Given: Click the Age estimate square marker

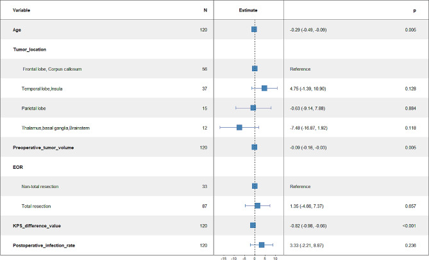Looking at the screenshot, I should 254,30.
